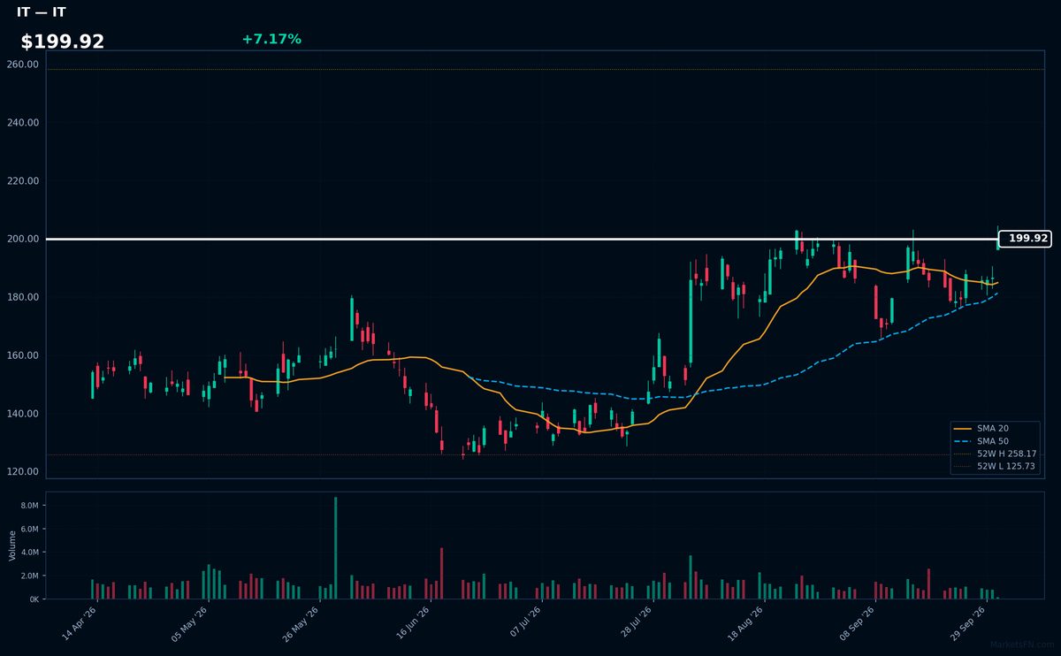Screen dimensions: 1061x656
Task: Click the IT — IT ticker title
Action: pyautogui.click(x=41, y=12)
